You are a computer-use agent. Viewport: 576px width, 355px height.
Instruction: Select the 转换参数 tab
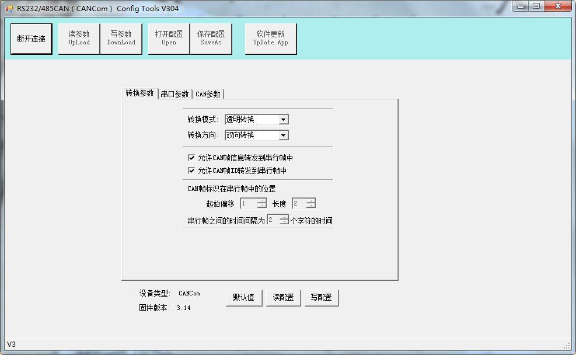[x=140, y=93]
